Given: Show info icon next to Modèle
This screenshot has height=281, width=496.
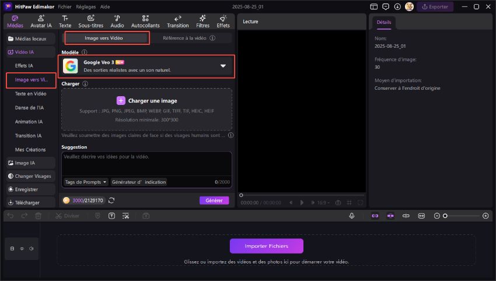Looking at the screenshot, I should coord(85,52).
